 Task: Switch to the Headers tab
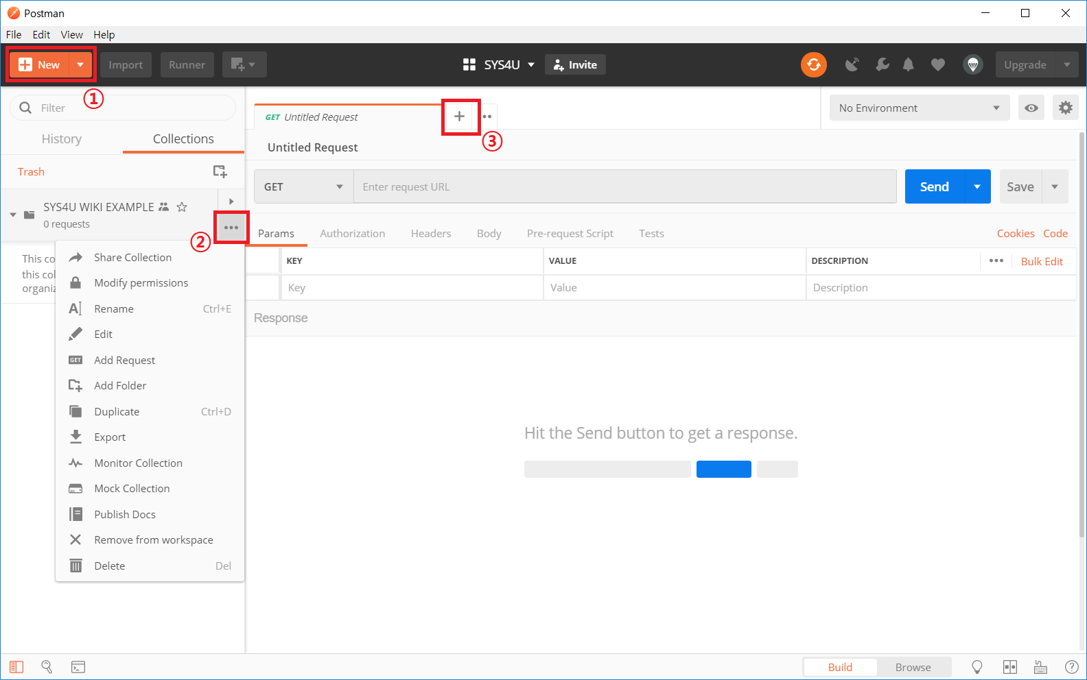[431, 233]
